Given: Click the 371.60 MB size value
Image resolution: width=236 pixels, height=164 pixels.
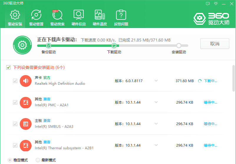Looking at the screenshot, I should [185, 81].
